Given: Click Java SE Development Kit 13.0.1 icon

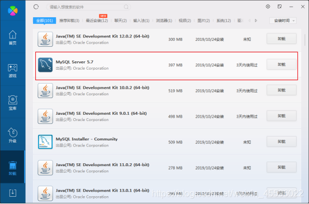Looking at the screenshot, I should pyautogui.click(x=45, y=193).
